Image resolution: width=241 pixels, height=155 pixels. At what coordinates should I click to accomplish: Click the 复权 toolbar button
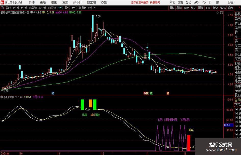172,8
